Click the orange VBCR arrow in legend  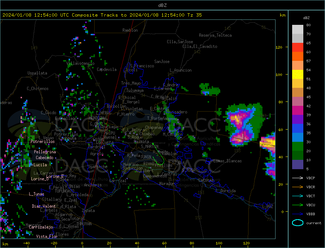pyautogui.click(x=298, y=187)
